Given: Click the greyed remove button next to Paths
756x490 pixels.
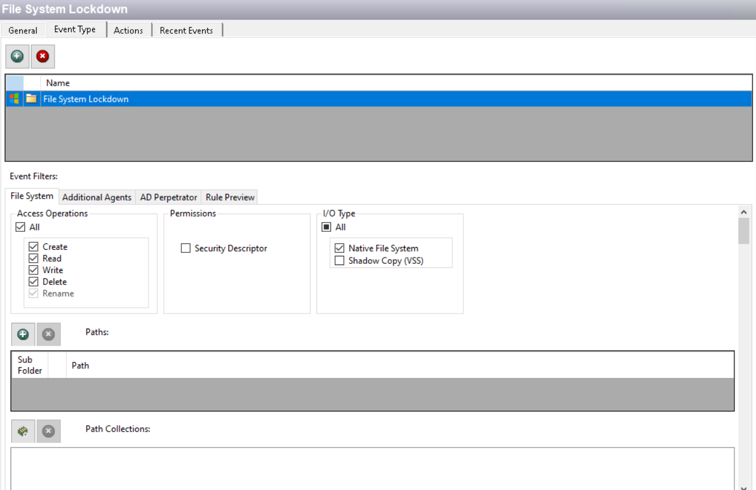Looking at the screenshot, I should point(48,334).
